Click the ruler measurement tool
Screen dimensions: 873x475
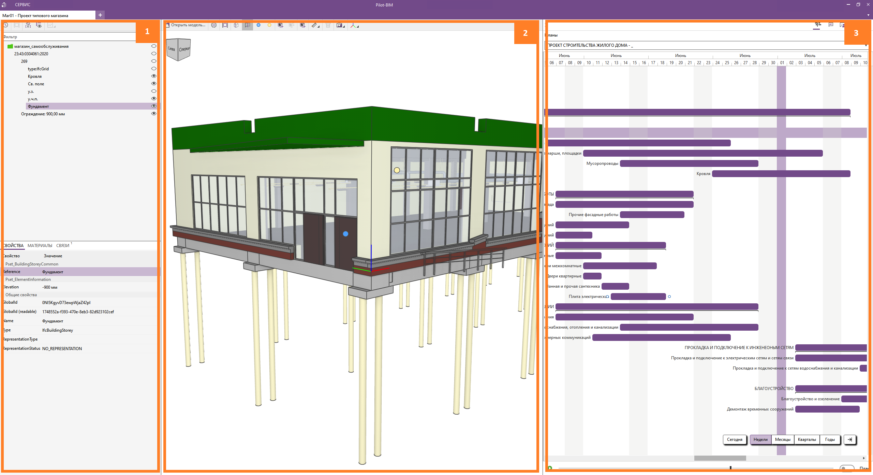click(x=314, y=25)
